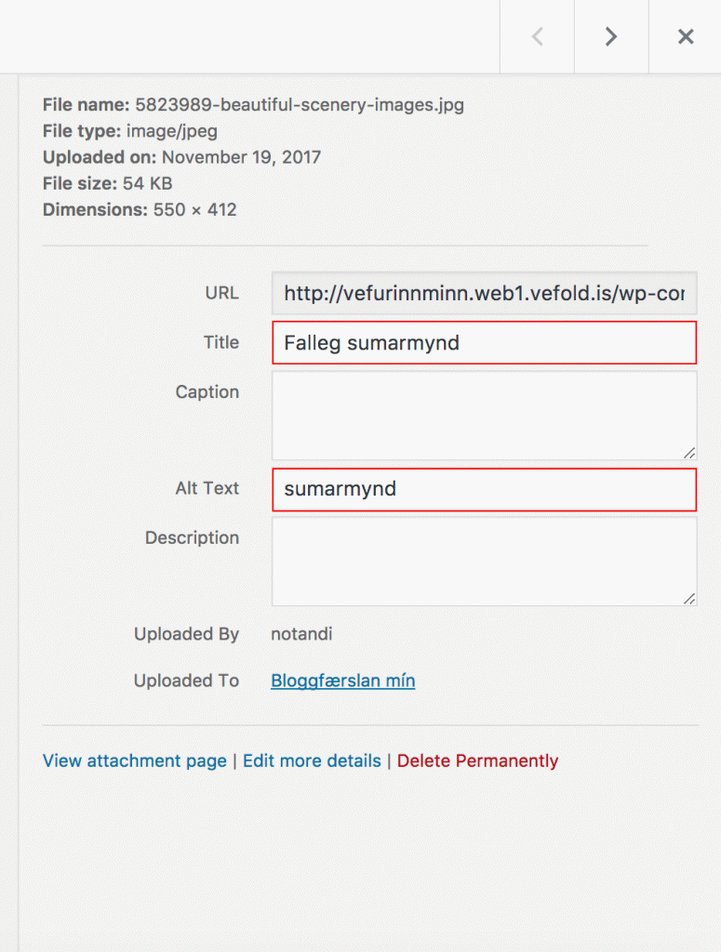Click inside the empty Description textarea

click(484, 558)
